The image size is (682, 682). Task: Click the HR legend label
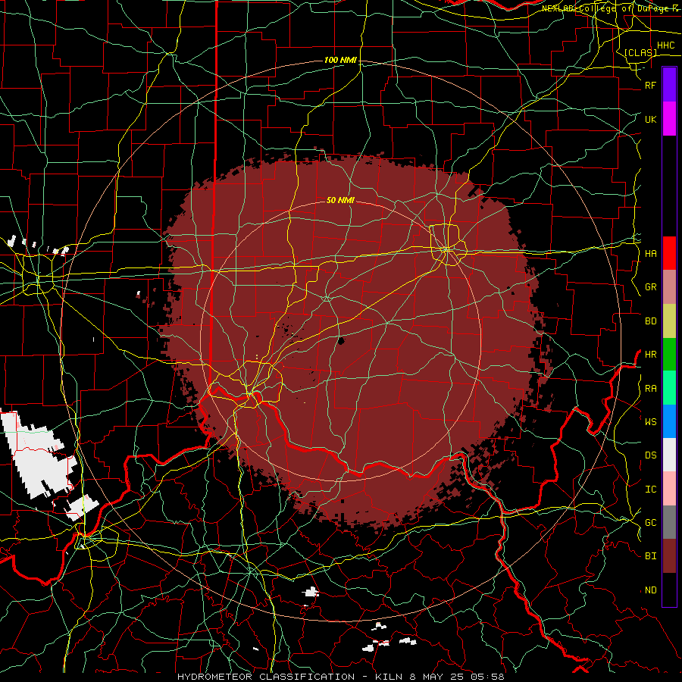[650, 355]
